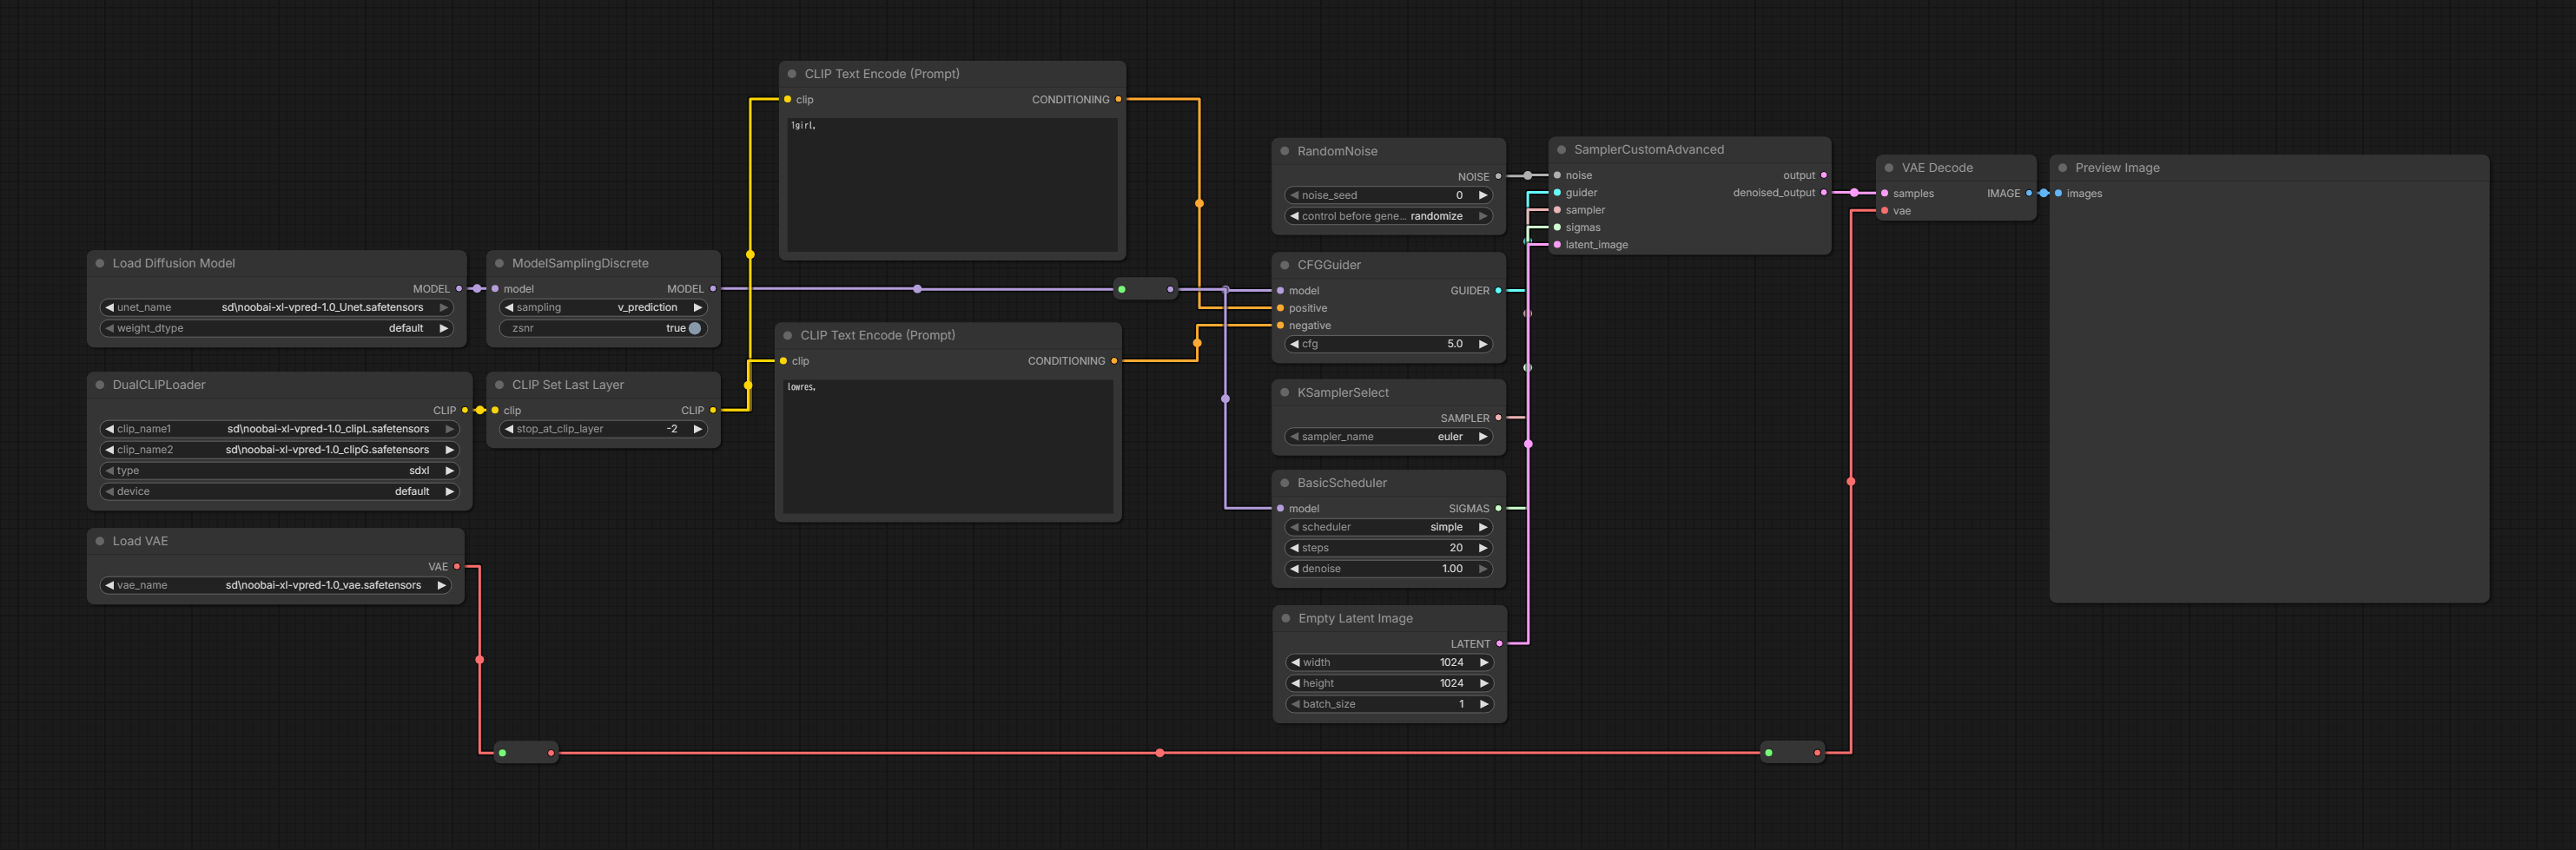Click the LATENT output port on Empty Latent Image

pyautogui.click(x=1499, y=644)
